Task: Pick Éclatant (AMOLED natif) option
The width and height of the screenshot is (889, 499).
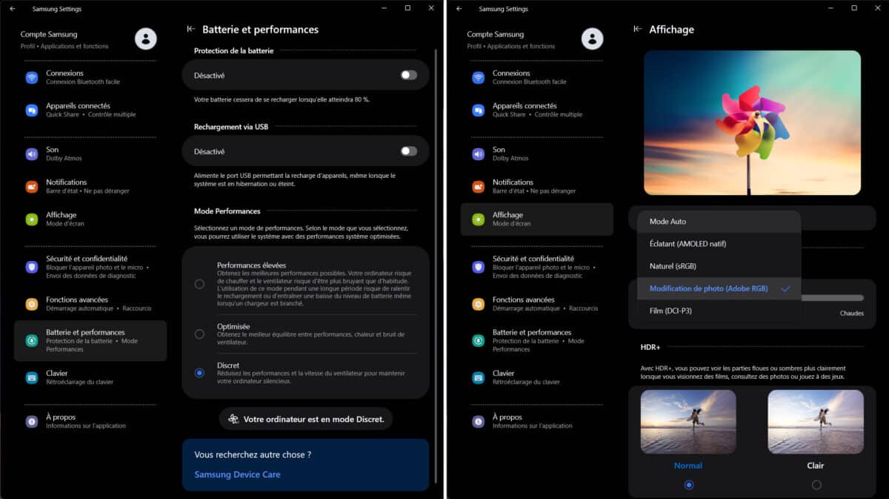Action: click(x=719, y=244)
